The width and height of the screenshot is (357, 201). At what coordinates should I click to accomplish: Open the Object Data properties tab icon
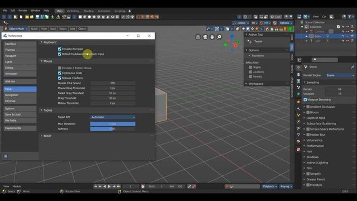[298, 135]
